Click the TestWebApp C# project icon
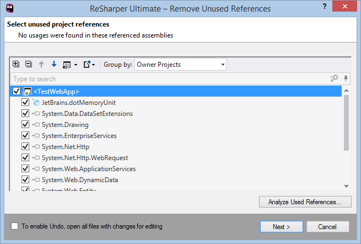Viewport: 361px width, 244px height. (27, 91)
